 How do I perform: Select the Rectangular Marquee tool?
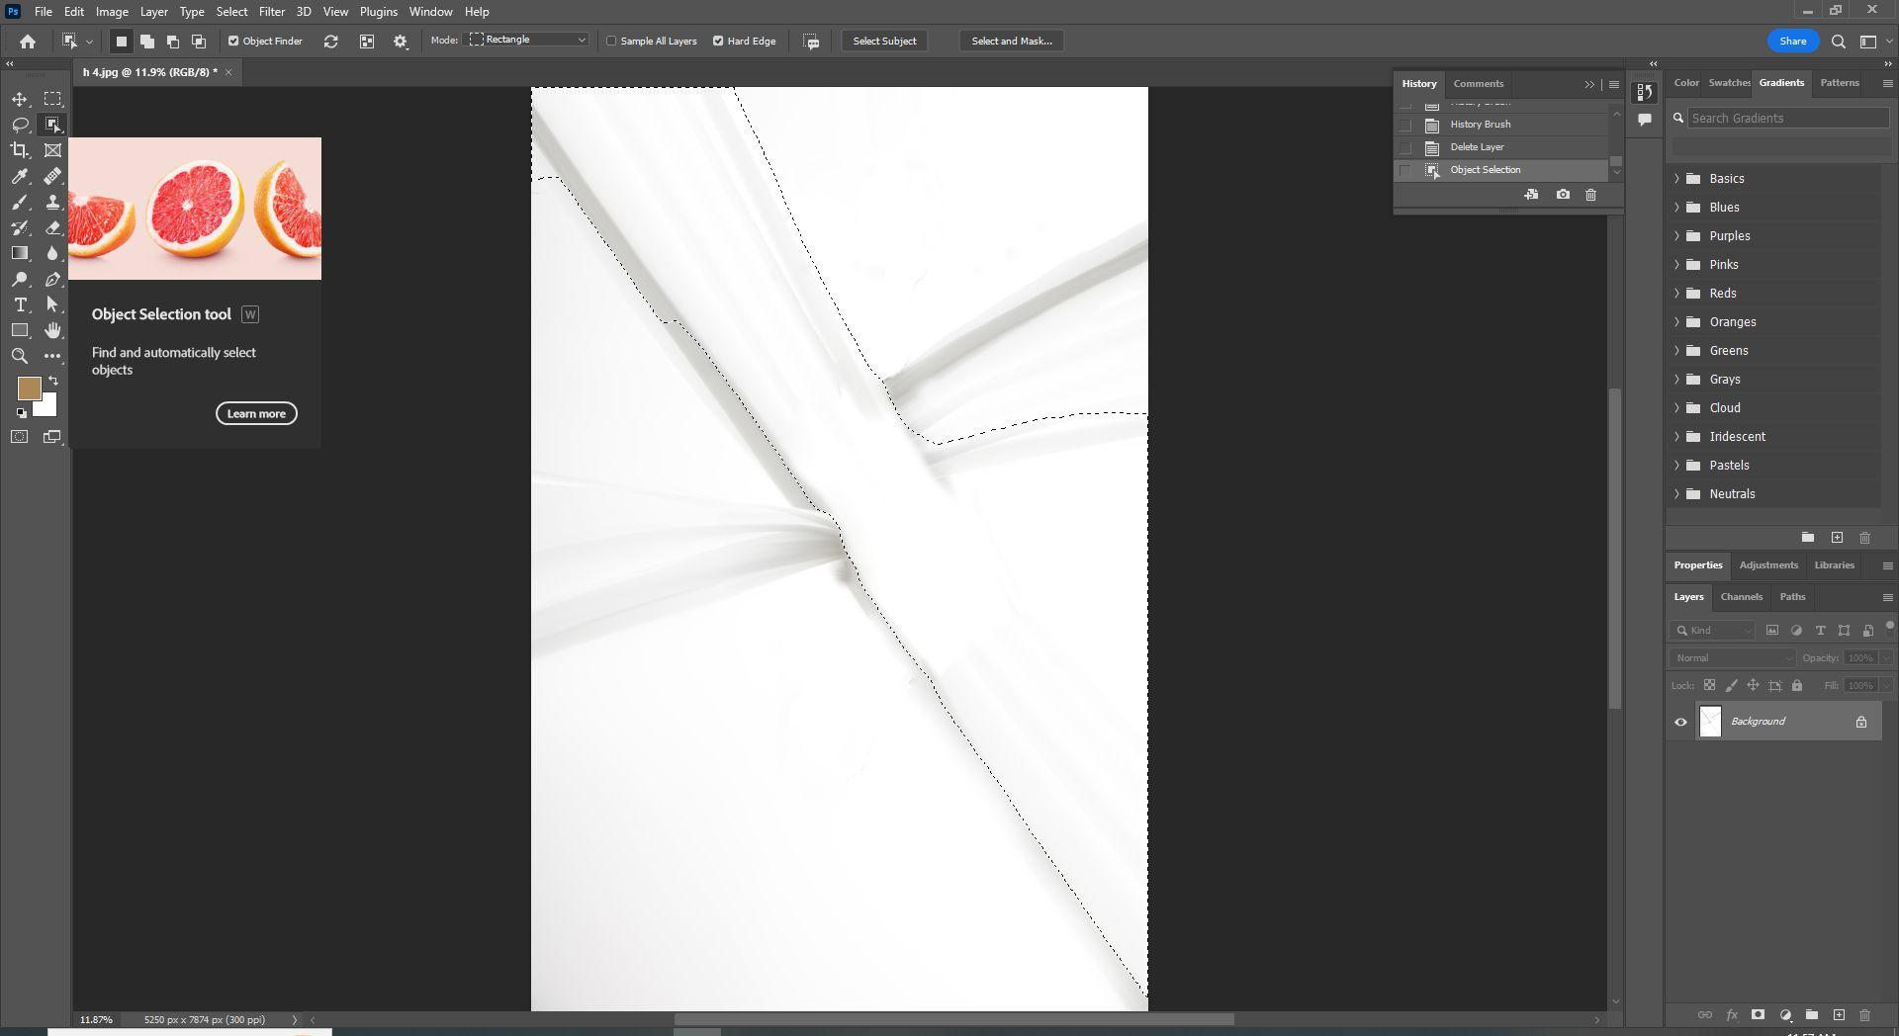click(x=52, y=99)
